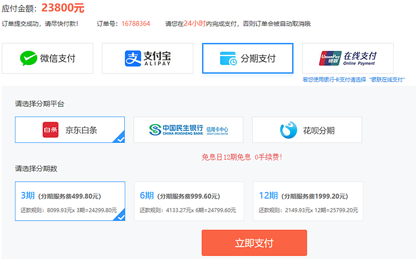Choose 分期支付 installment payment tab
Viewport: 416px width, 259px height.
click(248, 59)
